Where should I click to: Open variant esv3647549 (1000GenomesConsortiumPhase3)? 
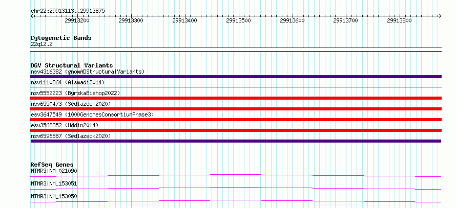(x=92, y=114)
